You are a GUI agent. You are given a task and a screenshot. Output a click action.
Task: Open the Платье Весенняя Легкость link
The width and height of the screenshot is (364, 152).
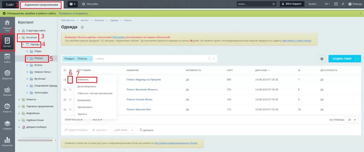[x=143, y=89]
